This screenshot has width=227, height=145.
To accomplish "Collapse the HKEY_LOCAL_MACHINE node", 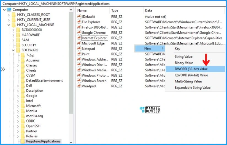I will (9, 25).
